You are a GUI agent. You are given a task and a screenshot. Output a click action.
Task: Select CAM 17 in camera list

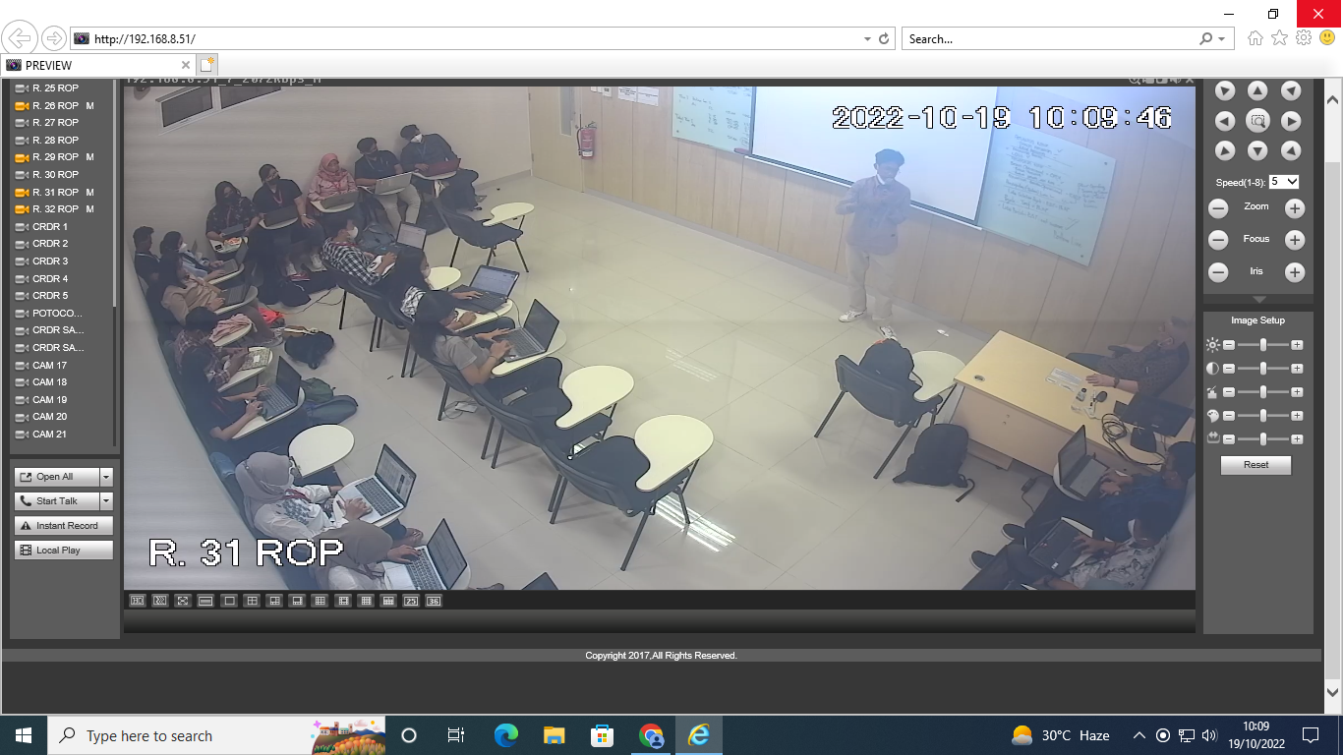point(49,366)
